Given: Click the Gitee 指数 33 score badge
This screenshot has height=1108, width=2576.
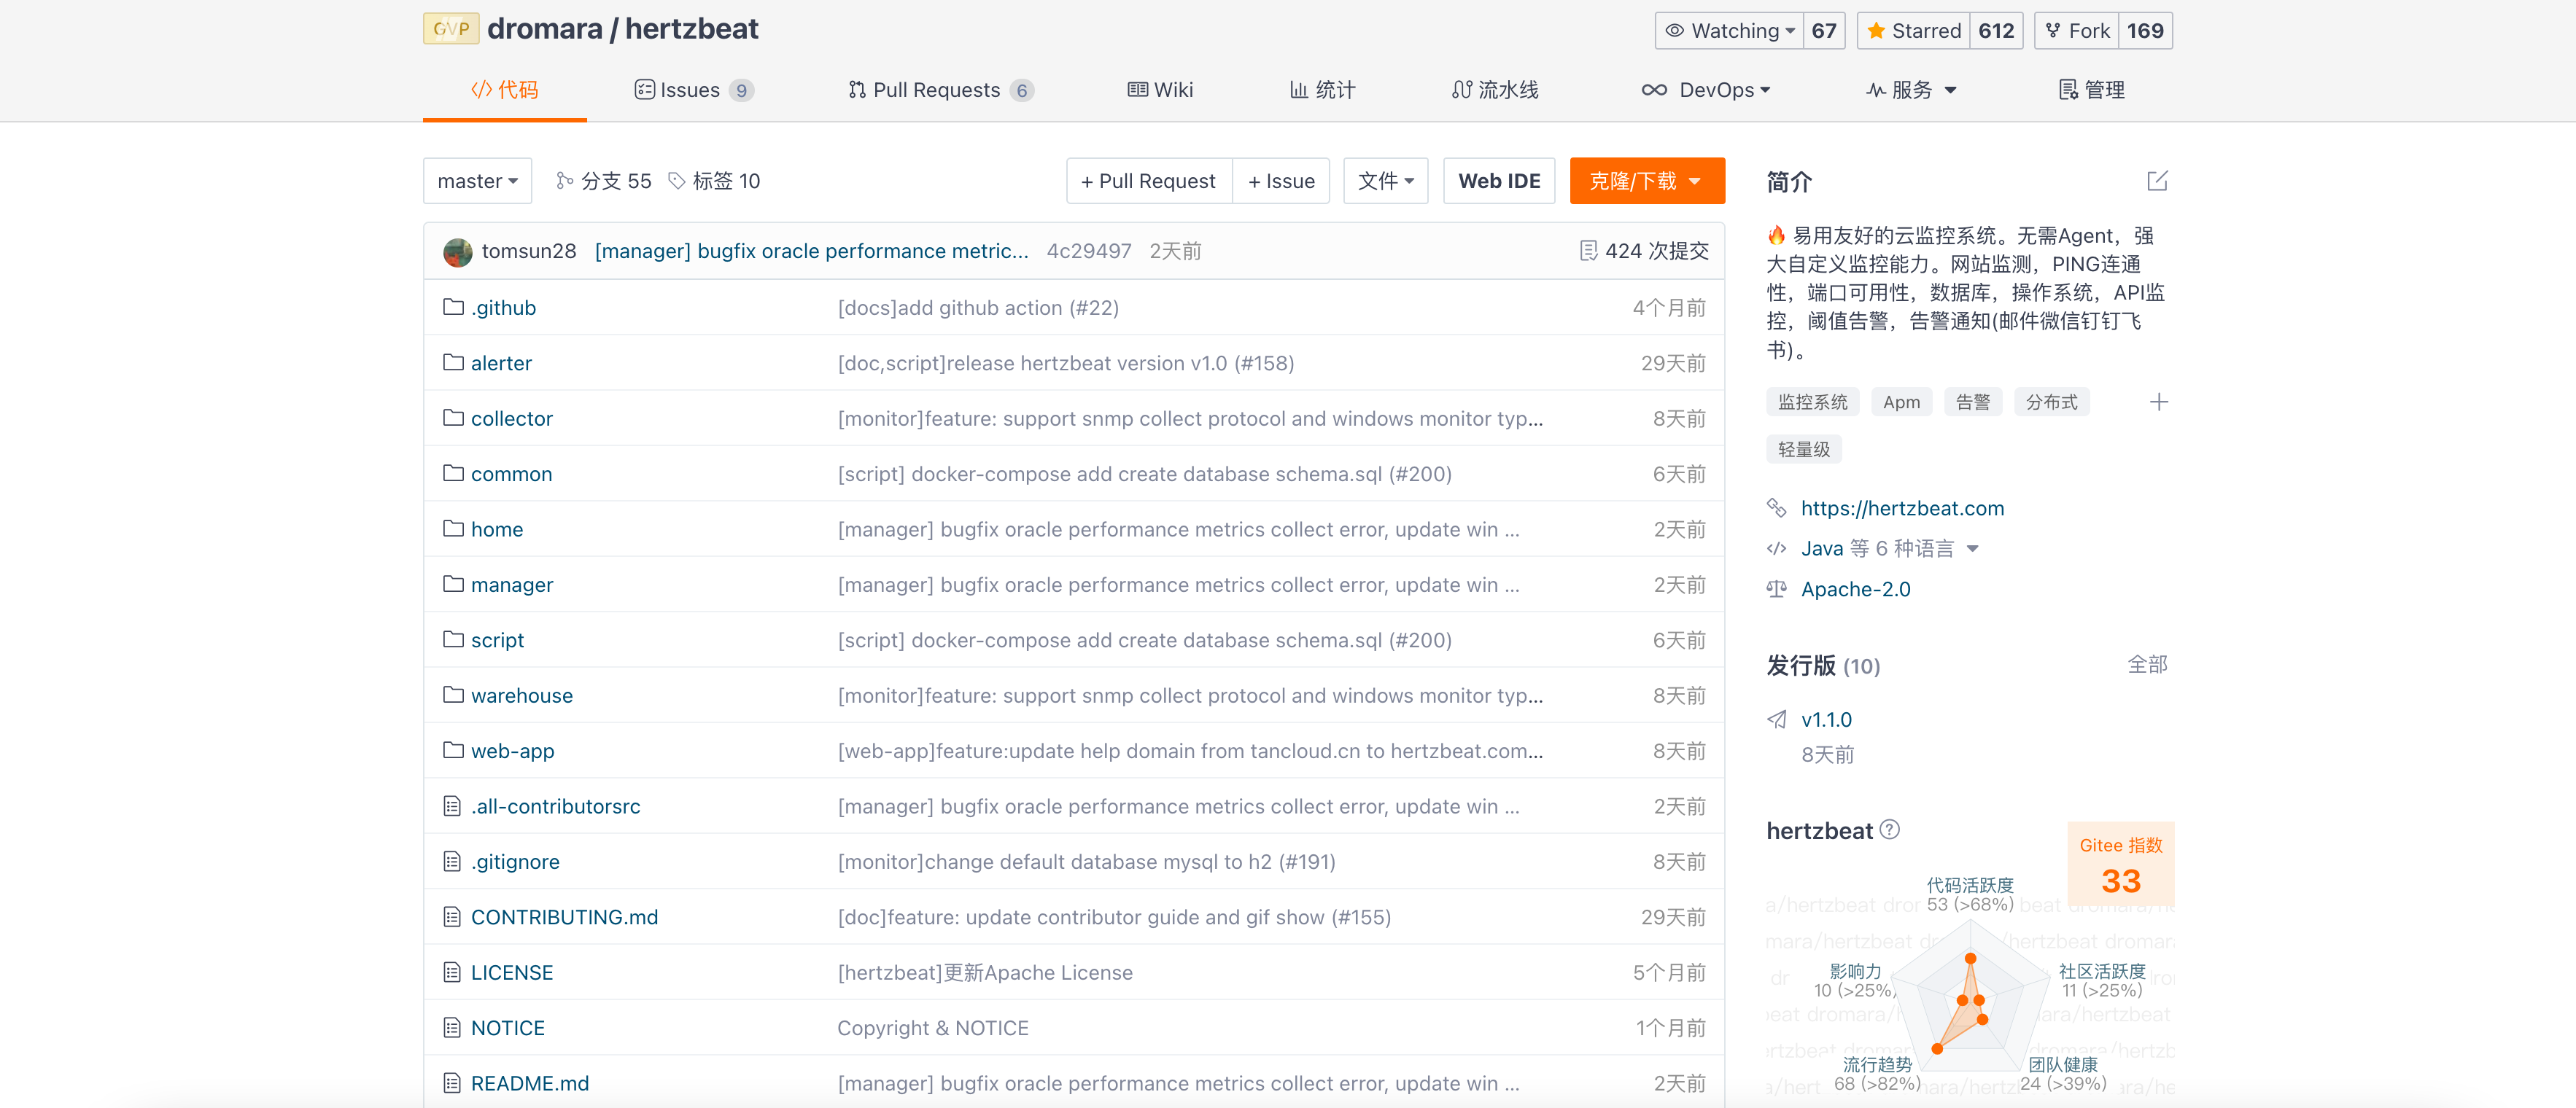Looking at the screenshot, I should click(x=2121, y=865).
